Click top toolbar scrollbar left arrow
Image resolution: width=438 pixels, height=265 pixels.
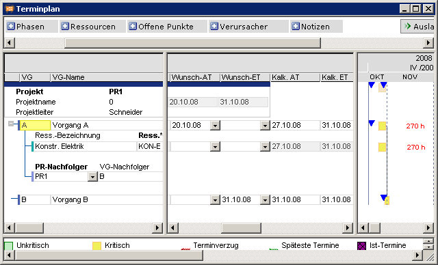point(10,43)
